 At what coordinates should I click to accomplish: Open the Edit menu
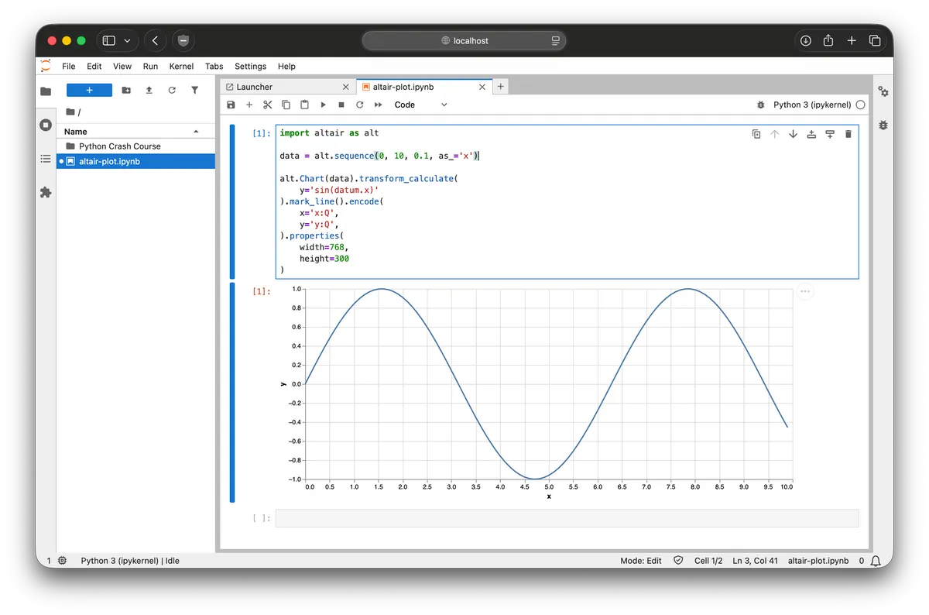[x=94, y=67]
